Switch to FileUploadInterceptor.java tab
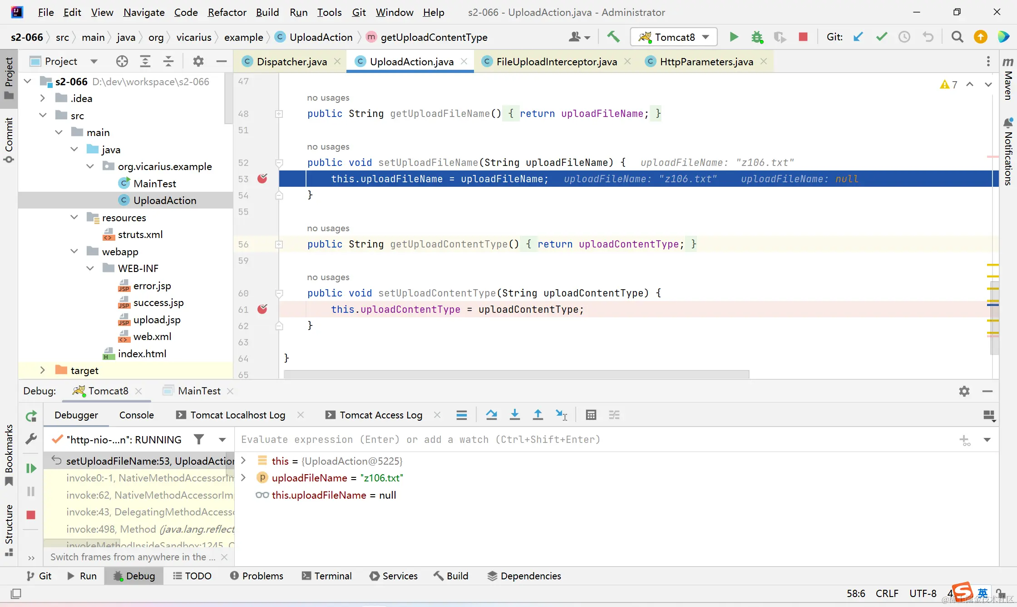Image resolution: width=1017 pixels, height=607 pixels. point(556,61)
